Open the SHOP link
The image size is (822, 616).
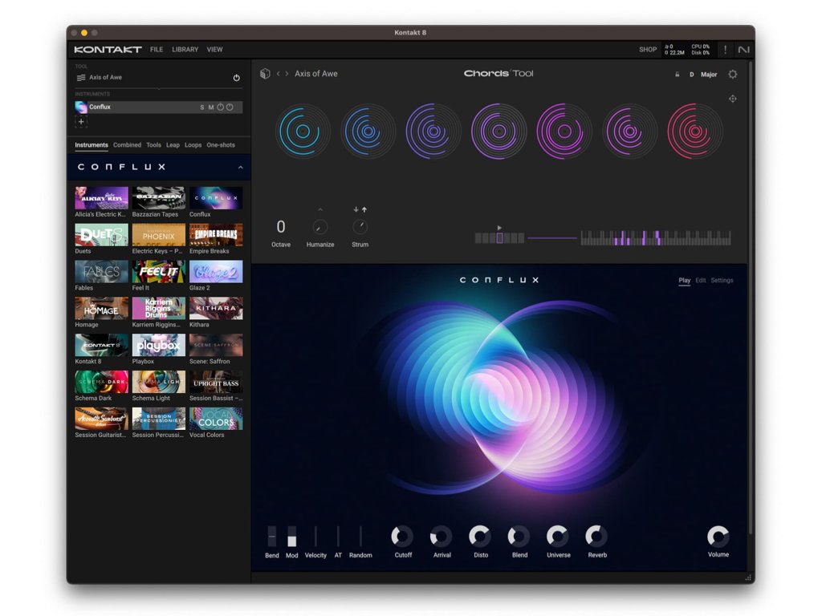click(x=648, y=49)
